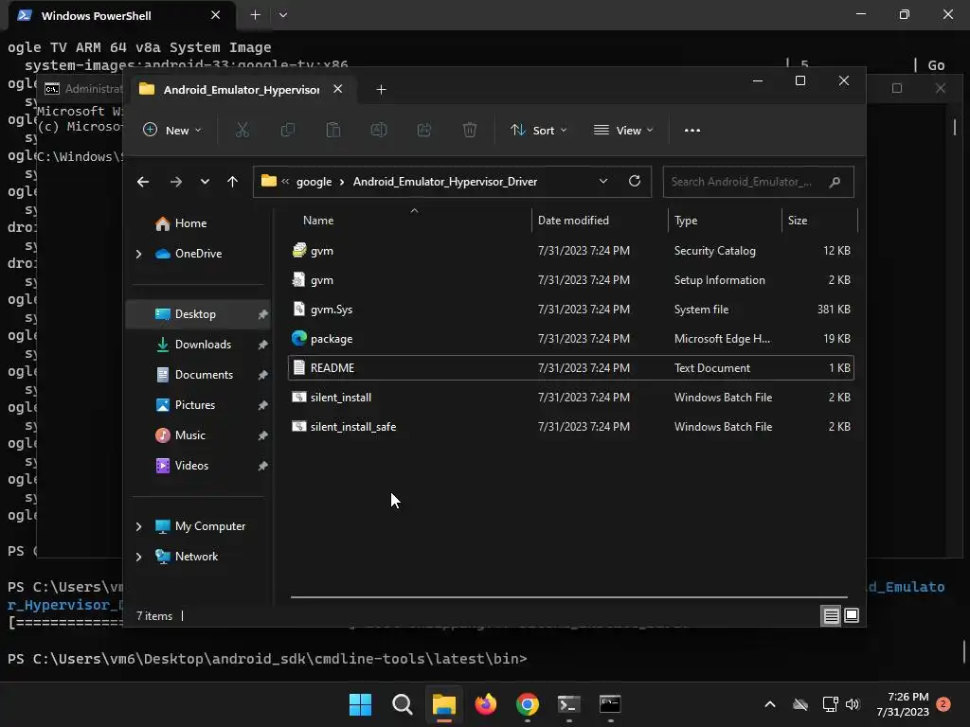970x727 pixels.
Task: Expand My Computer tree node
Action: pos(138,526)
